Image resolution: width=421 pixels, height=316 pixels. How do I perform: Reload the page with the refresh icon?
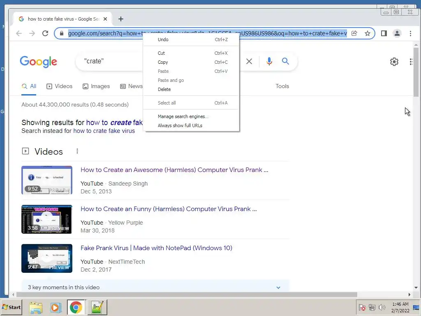[45, 33]
